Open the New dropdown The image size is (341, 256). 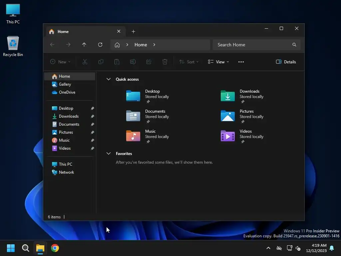60,62
